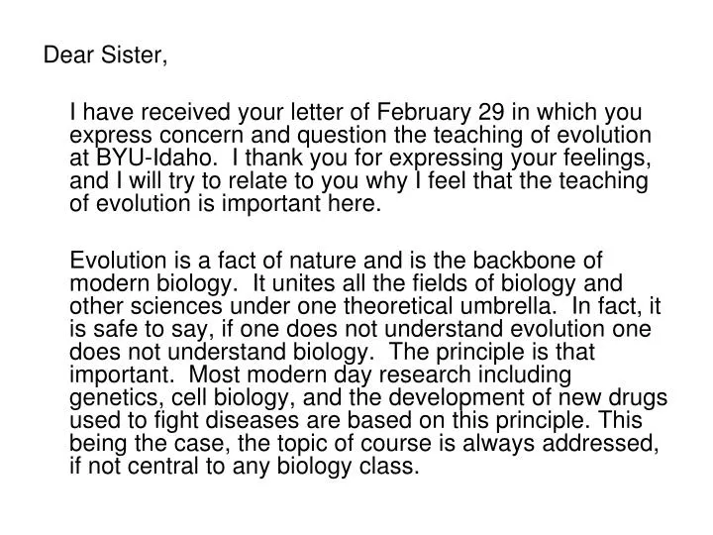Click the word 'concern' in the first paragraph
Image resolution: width=713 pixels, height=535 pixels.
202,135
